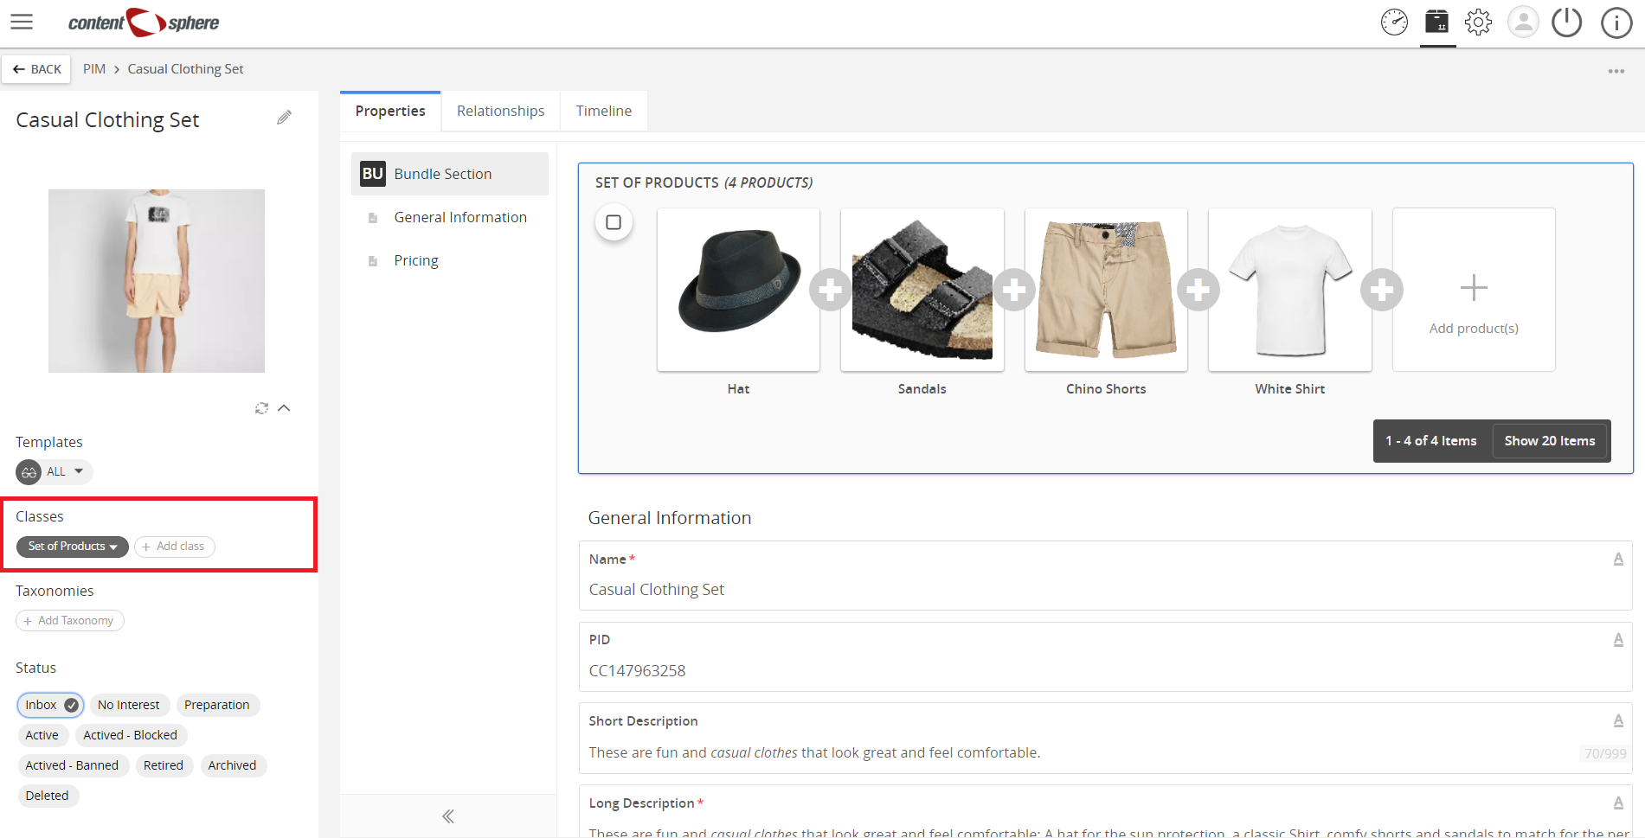Click the power logout icon
Image resolution: width=1645 pixels, height=838 pixels.
tap(1566, 22)
